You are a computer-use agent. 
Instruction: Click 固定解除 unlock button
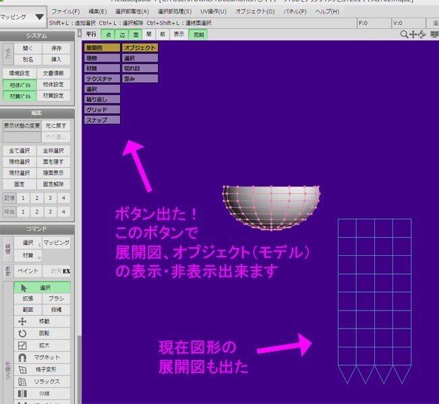click(53, 184)
